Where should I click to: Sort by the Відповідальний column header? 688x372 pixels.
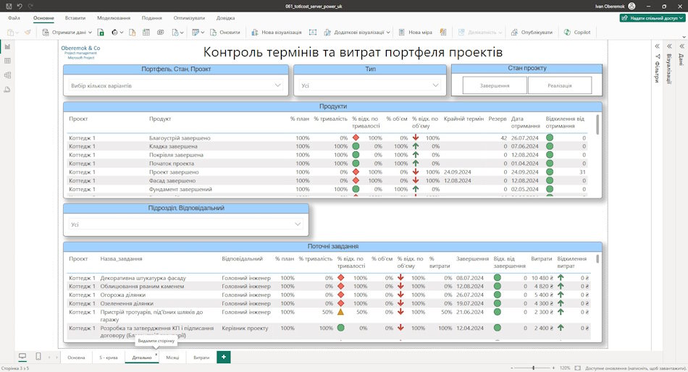(242, 259)
